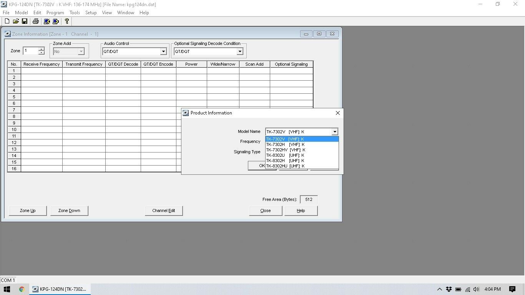
Task: Select TK-7302H [VHF]: K model
Action: [x=302, y=144]
